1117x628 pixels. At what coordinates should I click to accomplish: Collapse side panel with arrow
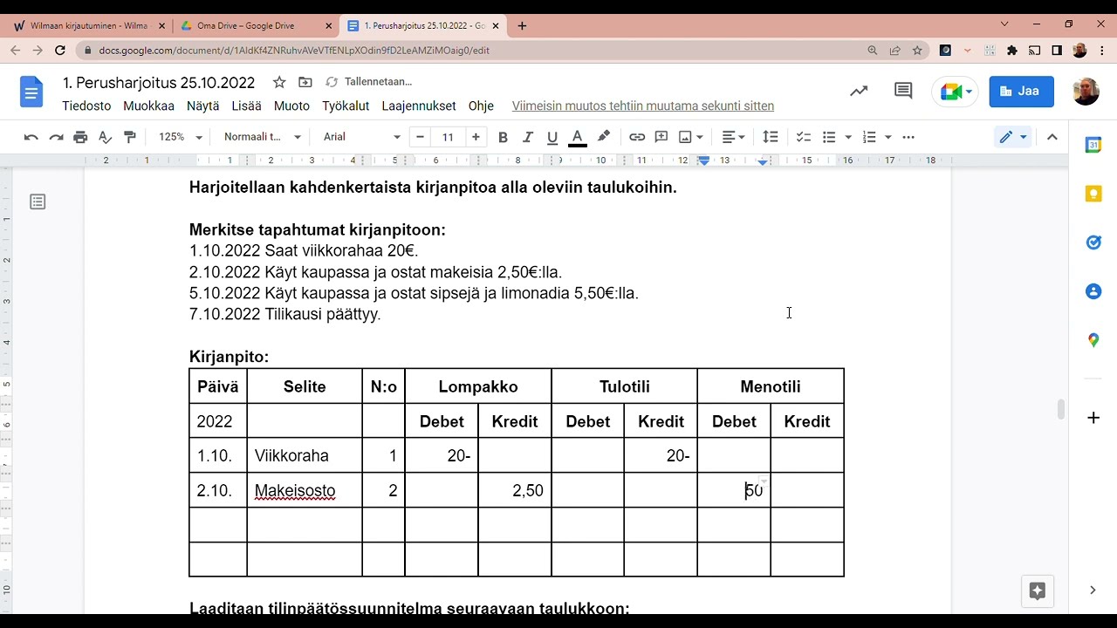point(1093,590)
